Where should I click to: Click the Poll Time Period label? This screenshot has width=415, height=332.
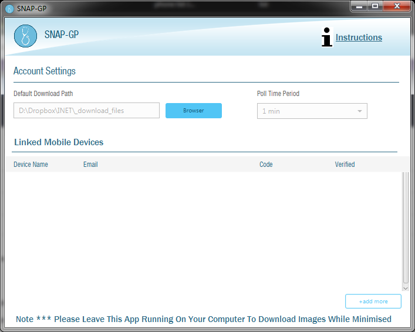(x=278, y=94)
